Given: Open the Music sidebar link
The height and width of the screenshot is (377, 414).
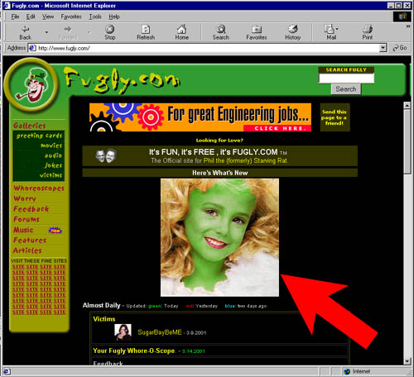Looking at the screenshot, I should coord(23,230).
